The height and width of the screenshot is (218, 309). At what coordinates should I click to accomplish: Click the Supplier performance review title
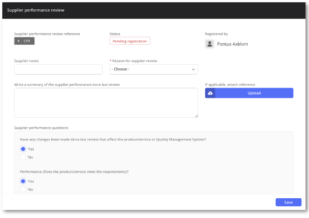(36, 10)
